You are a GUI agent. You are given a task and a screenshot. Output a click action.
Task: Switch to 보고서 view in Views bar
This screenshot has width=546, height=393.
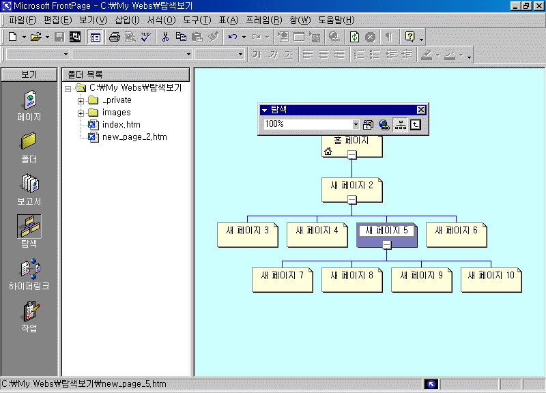(29, 190)
